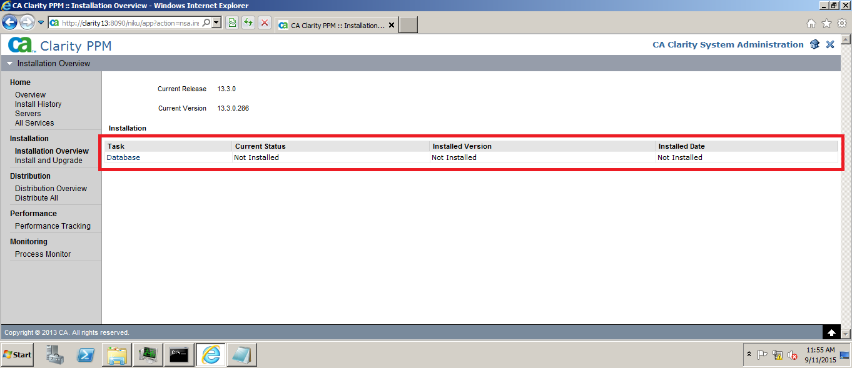
Task: Click the home icon in browser toolbar
Action: point(810,22)
